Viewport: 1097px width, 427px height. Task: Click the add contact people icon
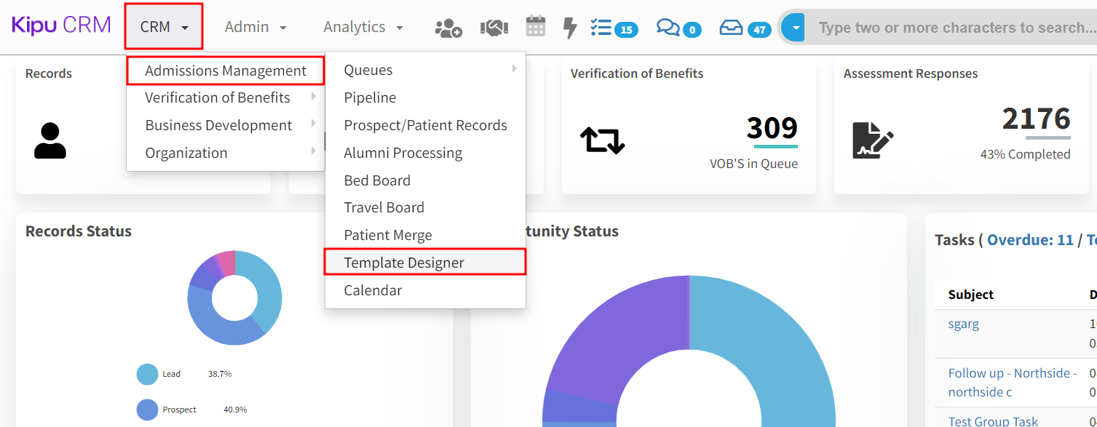[448, 28]
